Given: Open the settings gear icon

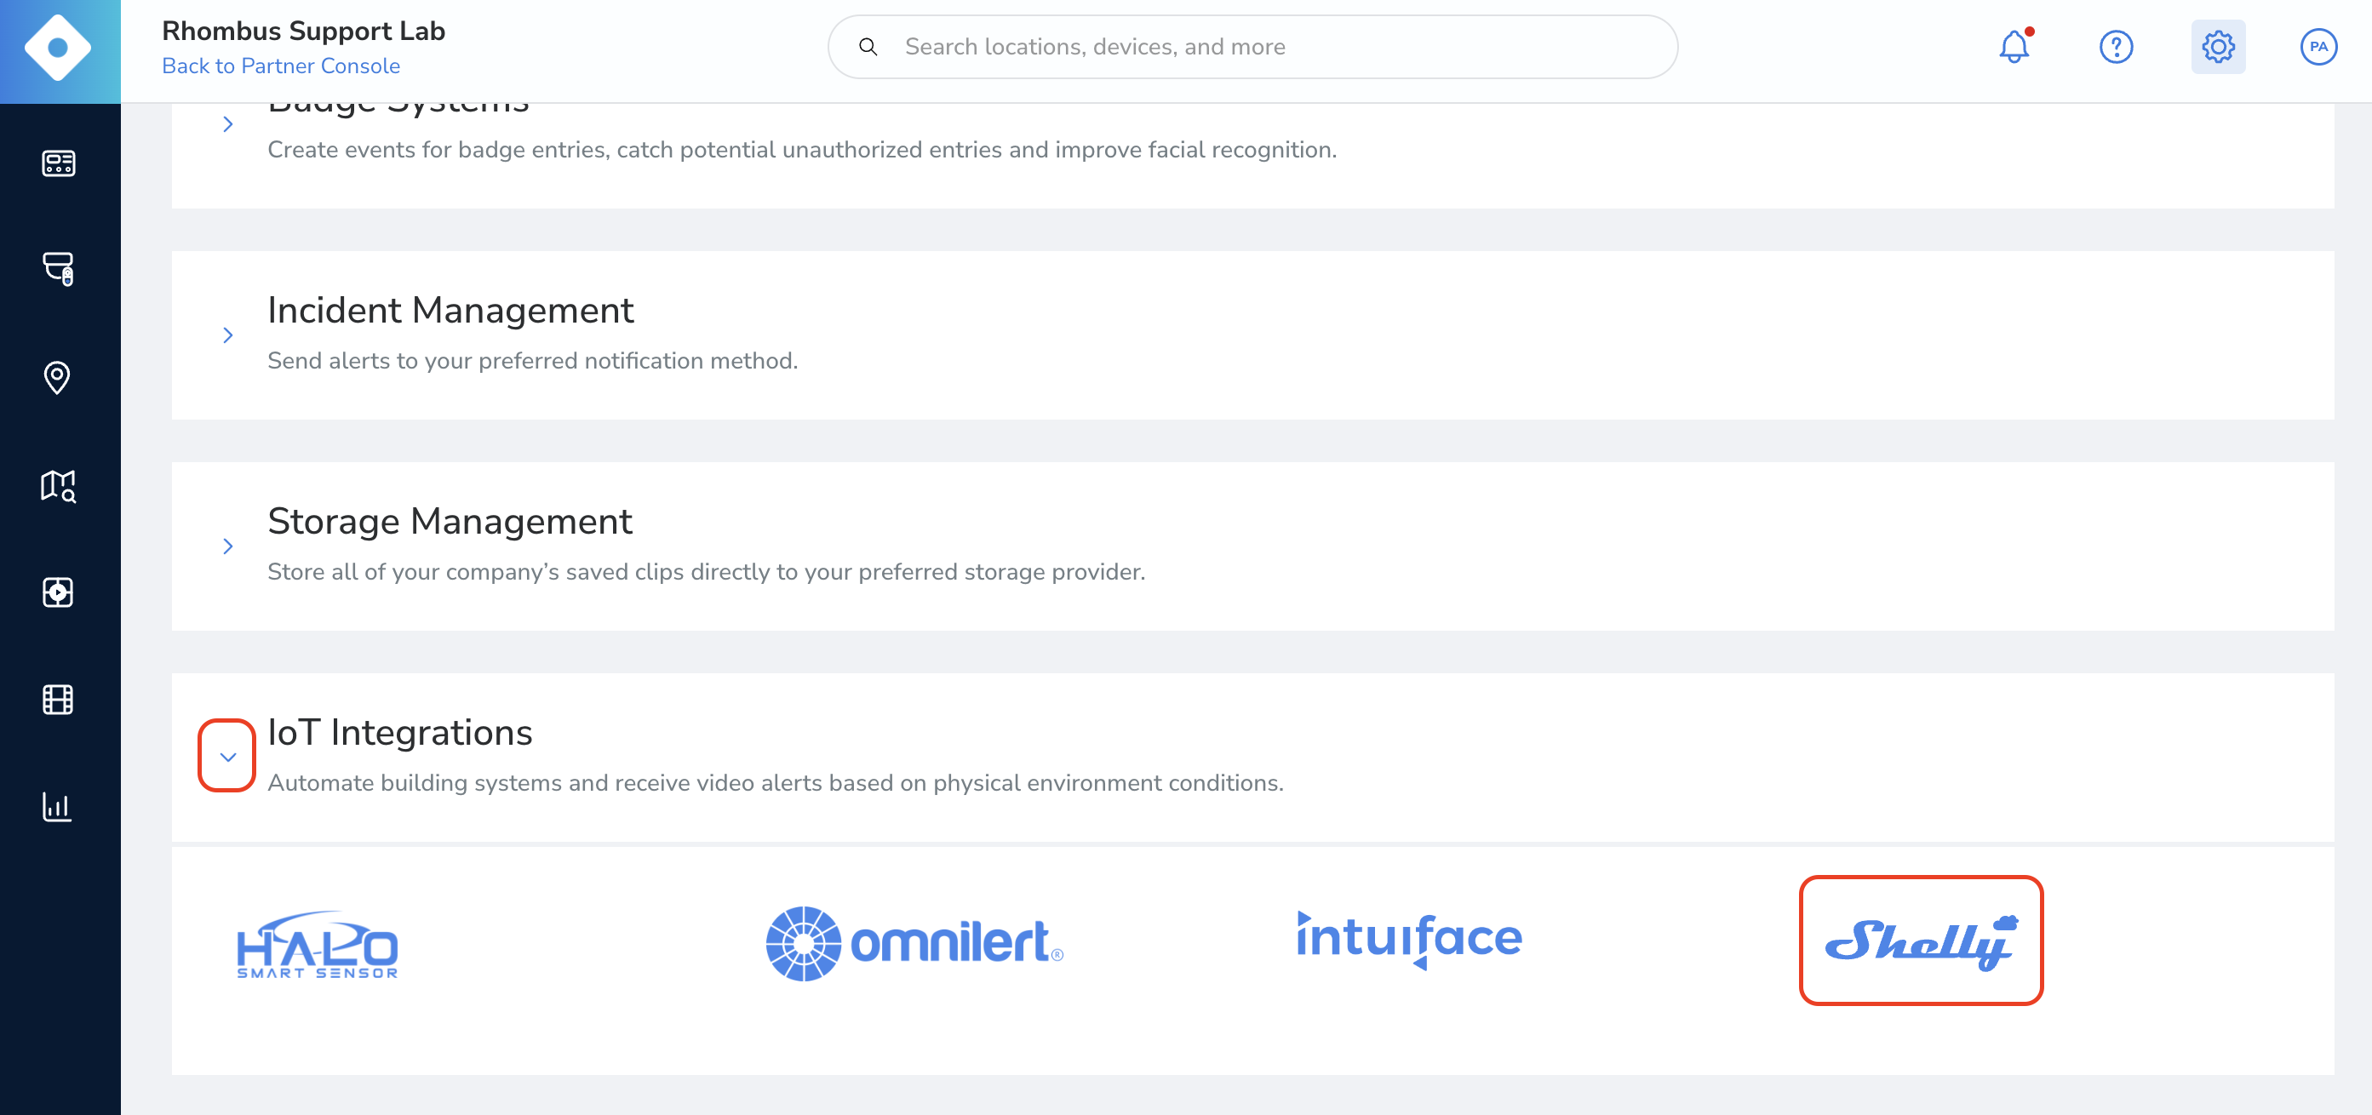Looking at the screenshot, I should point(2218,46).
